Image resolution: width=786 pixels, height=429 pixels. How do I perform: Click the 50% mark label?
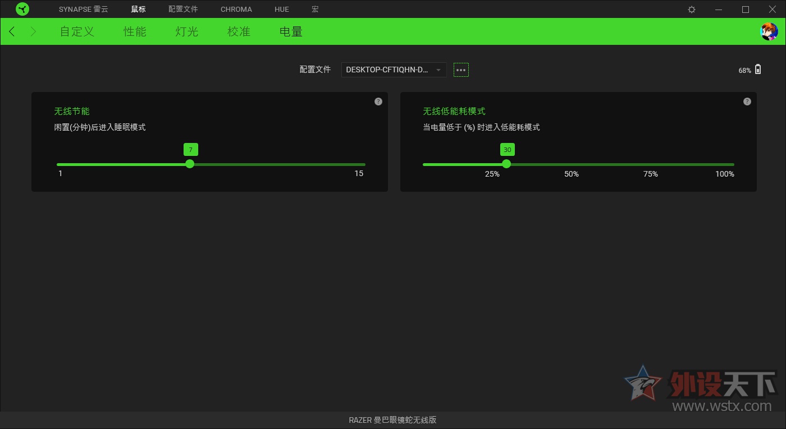pyautogui.click(x=572, y=174)
